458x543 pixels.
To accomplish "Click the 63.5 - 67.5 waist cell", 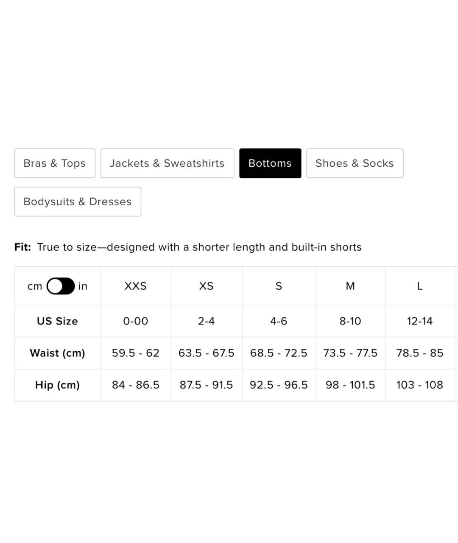I will coord(207,353).
